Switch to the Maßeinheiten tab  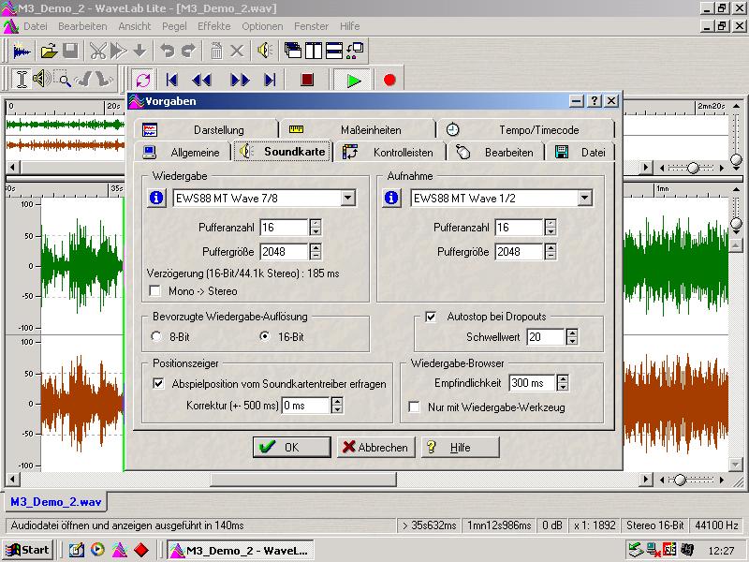click(x=358, y=129)
